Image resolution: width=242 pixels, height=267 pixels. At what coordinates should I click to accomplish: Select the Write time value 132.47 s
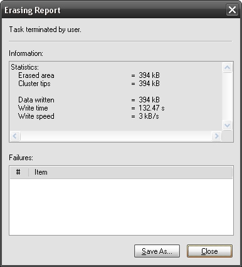pos(152,108)
